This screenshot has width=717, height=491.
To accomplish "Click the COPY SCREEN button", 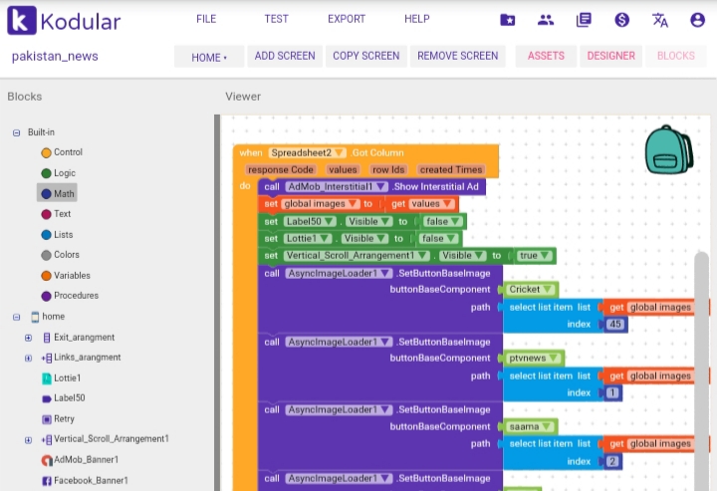I will tap(366, 56).
